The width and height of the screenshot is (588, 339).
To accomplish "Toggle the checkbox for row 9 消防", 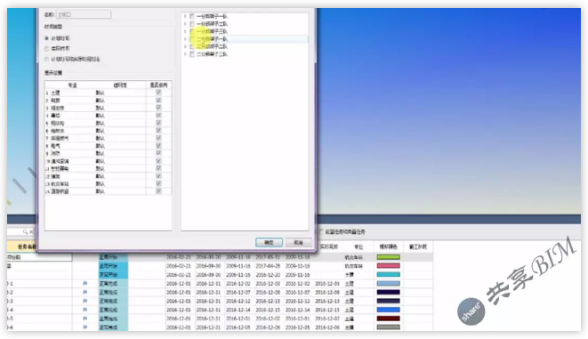I will tap(158, 153).
